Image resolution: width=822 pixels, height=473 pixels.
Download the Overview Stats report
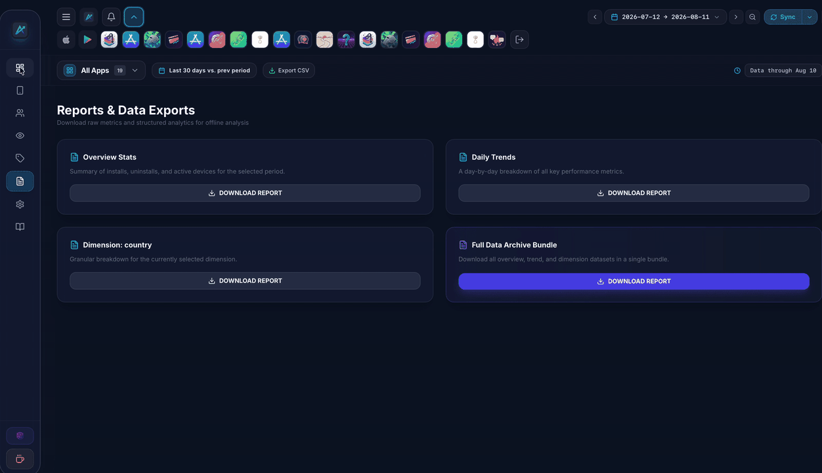coord(245,193)
